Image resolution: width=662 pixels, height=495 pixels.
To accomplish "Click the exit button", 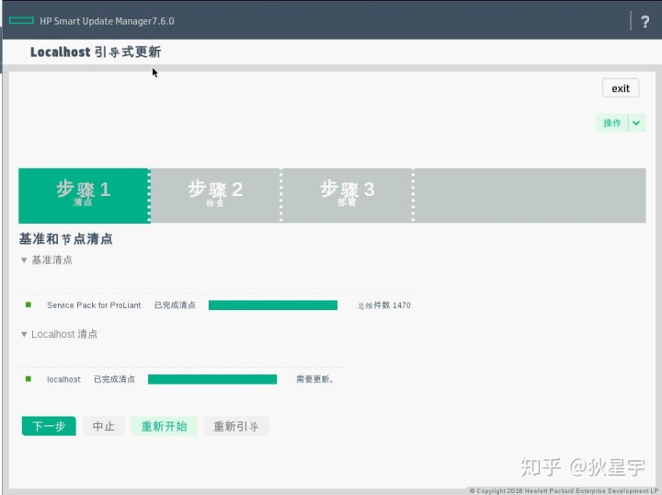I will point(621,87).
